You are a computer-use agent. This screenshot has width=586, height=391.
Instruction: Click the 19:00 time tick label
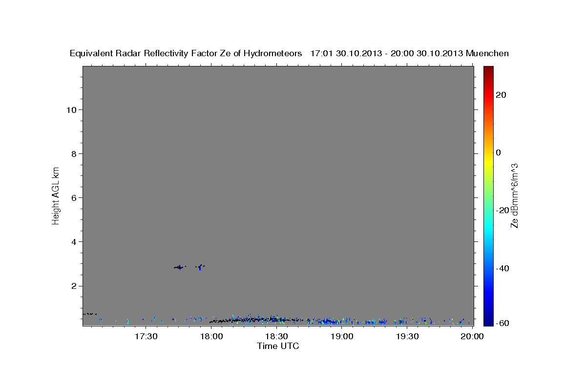click(342, 337)
